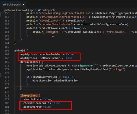
Task: Click 'android.productFlavors.each' on line 160
Action: (x=47, y=28)
